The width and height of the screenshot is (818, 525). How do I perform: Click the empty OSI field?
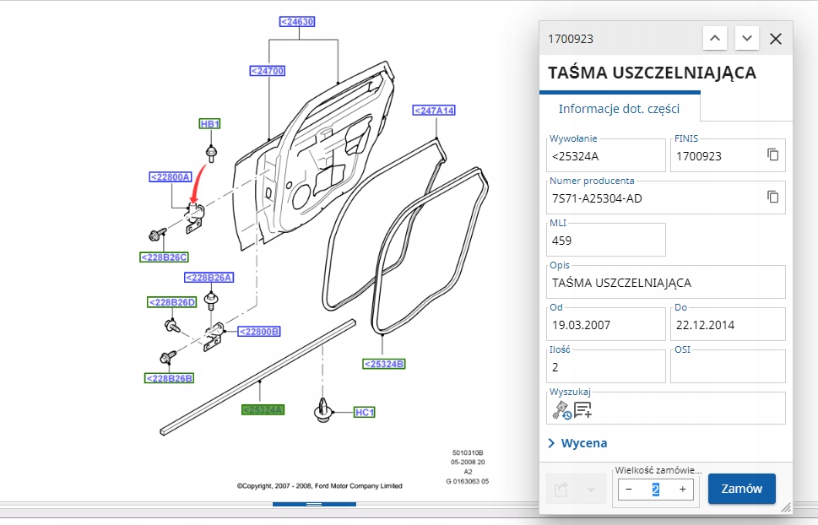pos(728,367)
